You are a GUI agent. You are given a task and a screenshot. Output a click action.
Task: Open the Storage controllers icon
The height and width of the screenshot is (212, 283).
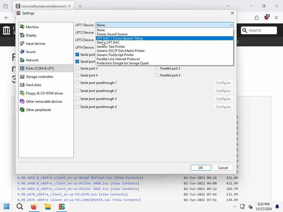point(22,77)
